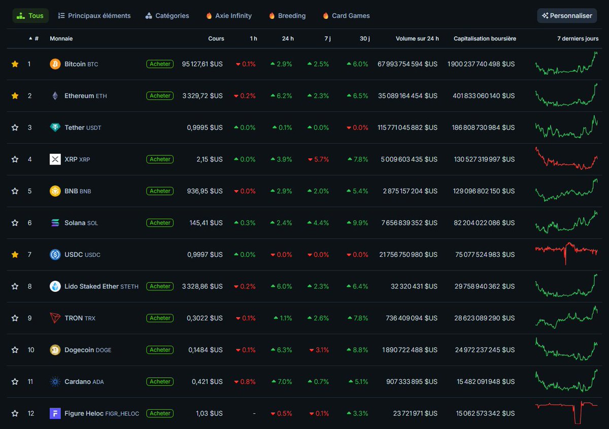Sort by Monnaie column header
609x429 pixels.
(x=61, y=39)
